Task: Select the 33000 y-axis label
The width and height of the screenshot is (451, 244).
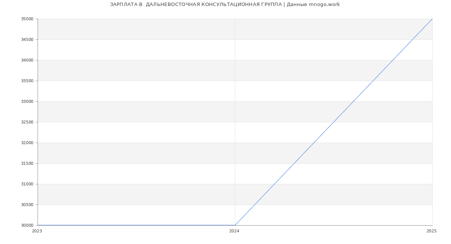Action: [27, 101]
